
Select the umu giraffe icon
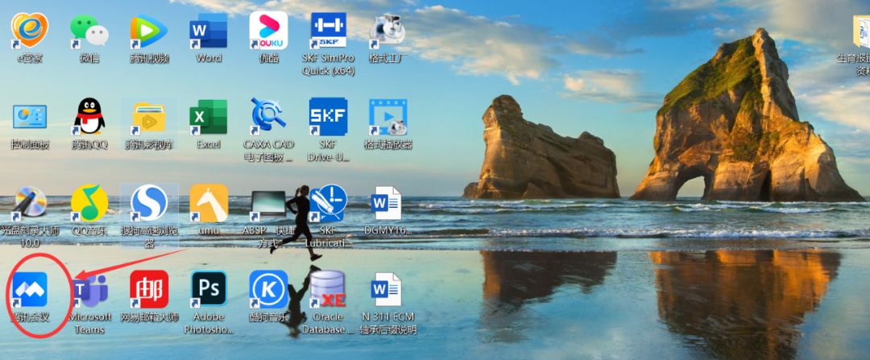pyautogui.click(x=209, y=204)
